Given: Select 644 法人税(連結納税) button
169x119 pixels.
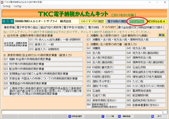Looking at the screenshot, I should point(106,62).
